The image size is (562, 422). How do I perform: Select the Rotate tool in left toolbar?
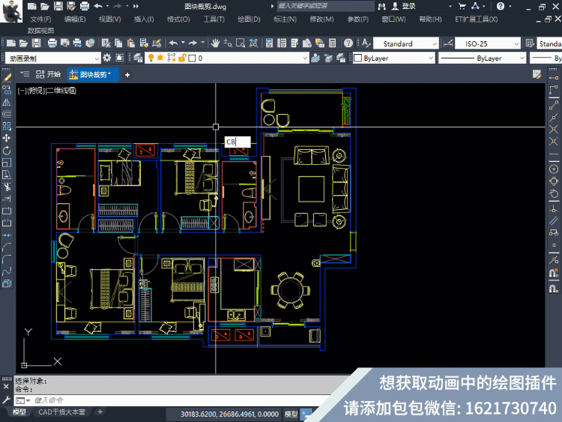click(7, 150)
